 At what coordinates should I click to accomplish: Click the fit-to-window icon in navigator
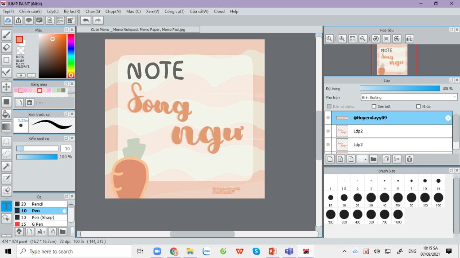(353, 39)
